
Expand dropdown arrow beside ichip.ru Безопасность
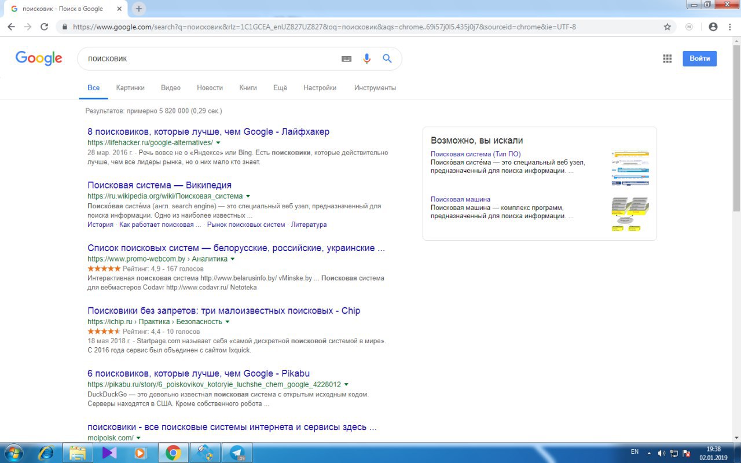coord(228,322)
